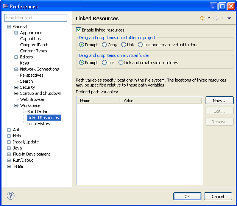The width and height of the screenshot is (237, 206).
Task: Expand the Run/Debug node
Action: point(9,160)
